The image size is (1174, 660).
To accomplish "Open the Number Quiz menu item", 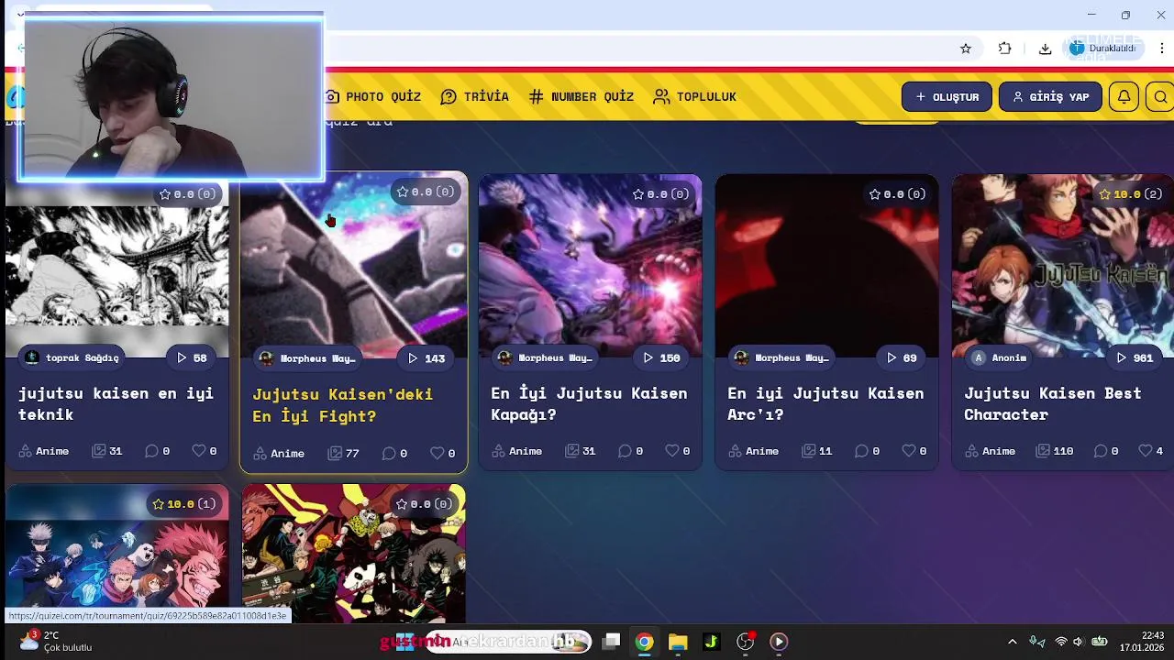I will point(581,96).
